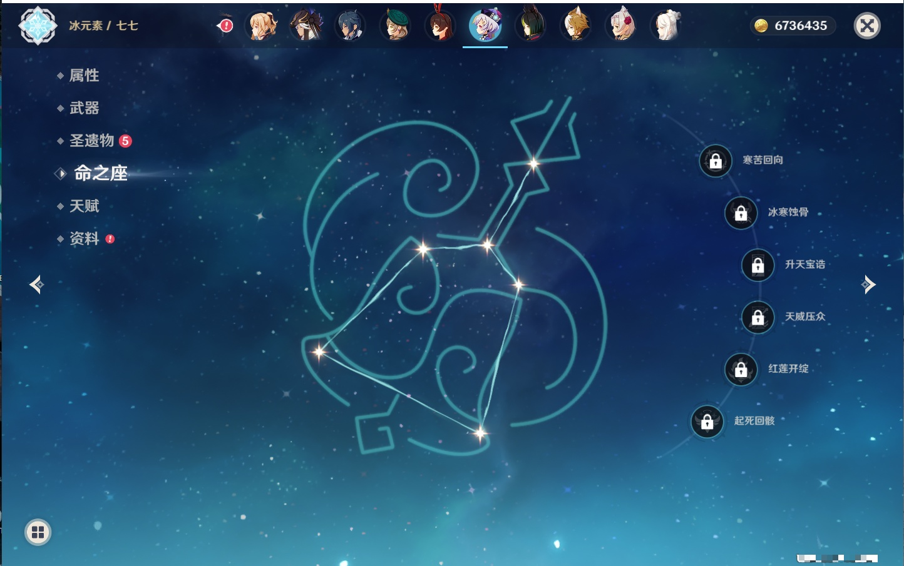Click the locked 升天宝诰 constellation node
904x566 pixels.
758,265
